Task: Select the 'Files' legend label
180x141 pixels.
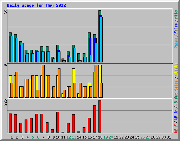Action: click(176, 28)
